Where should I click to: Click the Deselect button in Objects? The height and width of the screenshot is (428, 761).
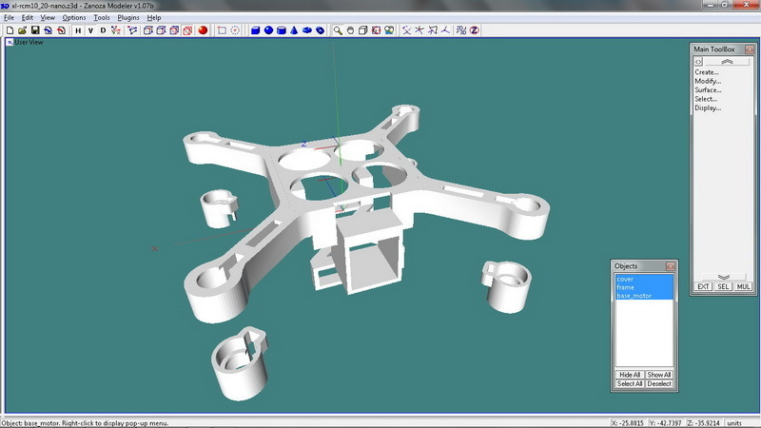(659, 384)
